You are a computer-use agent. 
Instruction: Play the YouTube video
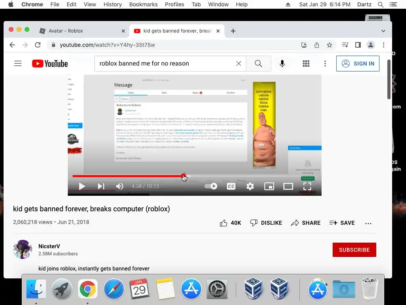click(82, 186)
